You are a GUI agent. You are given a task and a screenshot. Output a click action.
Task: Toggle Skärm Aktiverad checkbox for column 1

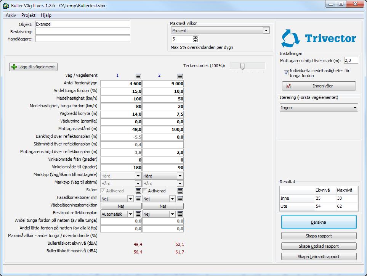(103, 190)
